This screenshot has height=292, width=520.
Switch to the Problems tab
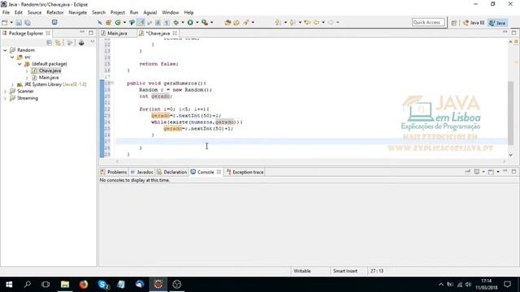tap(114, 172)
